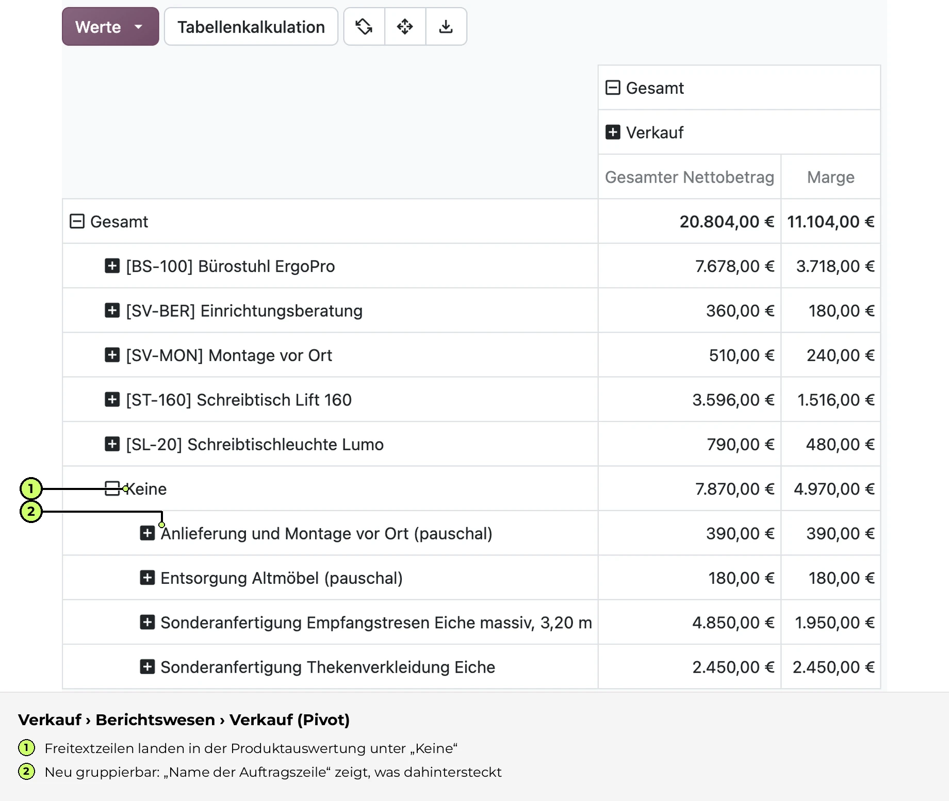
Task: Sort by Gesamter Nettobetrag column header
Action: click(x=690, y=177)
